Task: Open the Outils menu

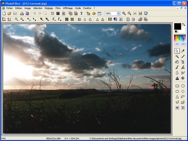Action: click(78, 8)
